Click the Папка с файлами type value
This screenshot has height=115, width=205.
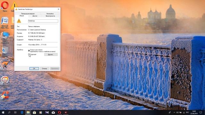tap(34, 26)
